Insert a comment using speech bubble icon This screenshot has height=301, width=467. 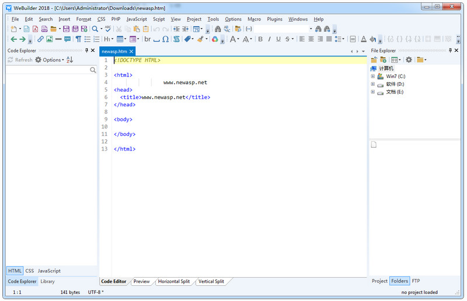[x=68, y=39]
